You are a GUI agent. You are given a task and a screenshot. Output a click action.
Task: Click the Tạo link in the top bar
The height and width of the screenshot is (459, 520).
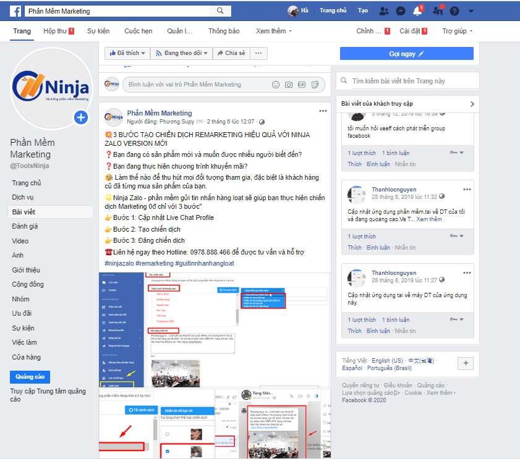click(363, 11)
